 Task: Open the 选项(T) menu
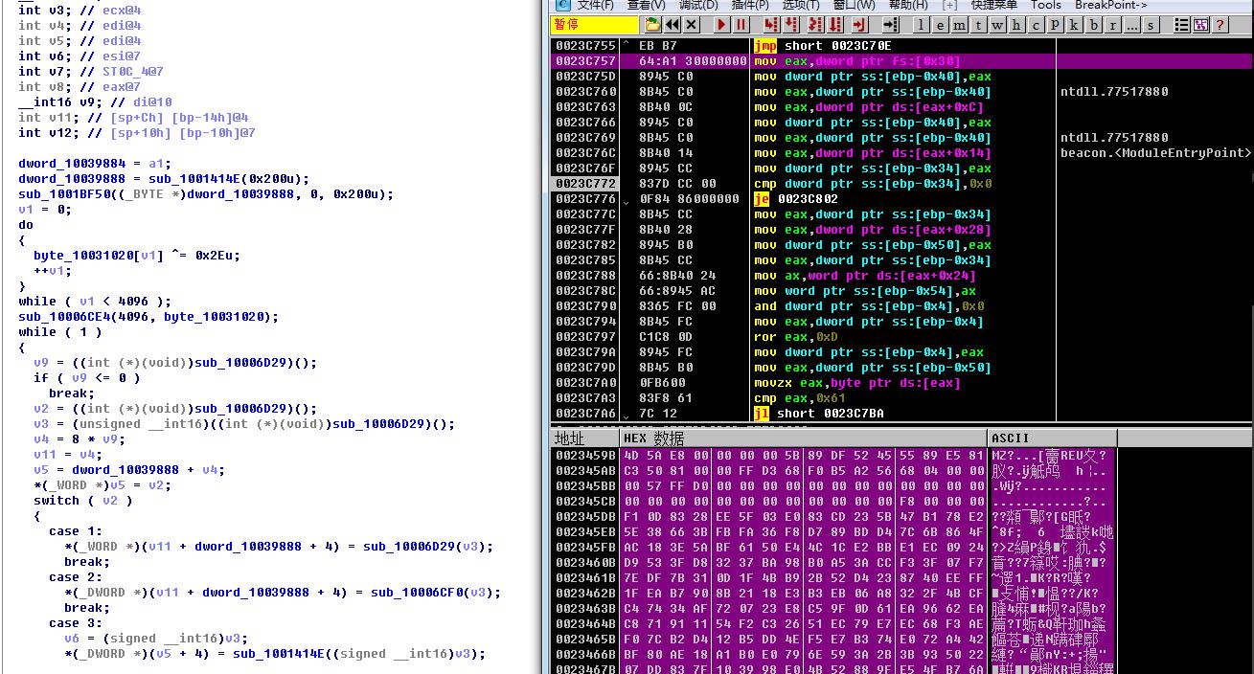click(801, 5)
